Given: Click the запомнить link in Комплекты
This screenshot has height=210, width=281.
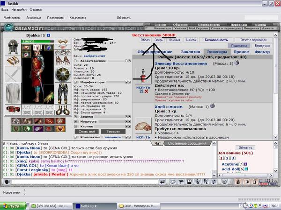Looking at the screenshot, I should click(x=112, y=137).
